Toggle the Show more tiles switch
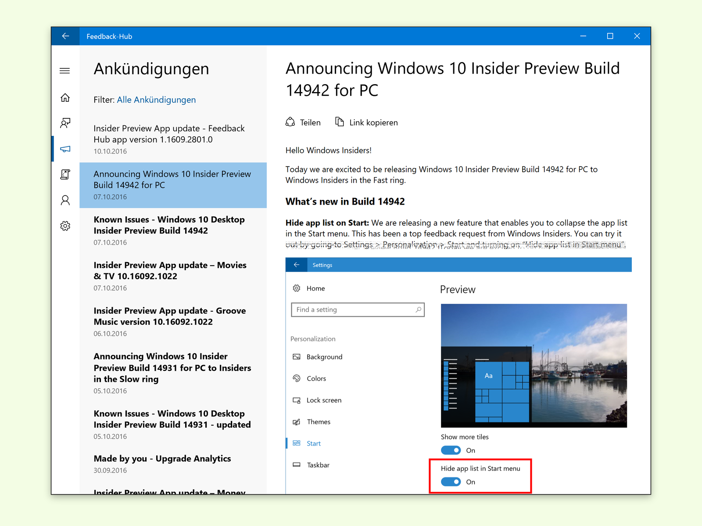This screenshot has height=526, width=702. pyautogui.click(x=451, y=450)
